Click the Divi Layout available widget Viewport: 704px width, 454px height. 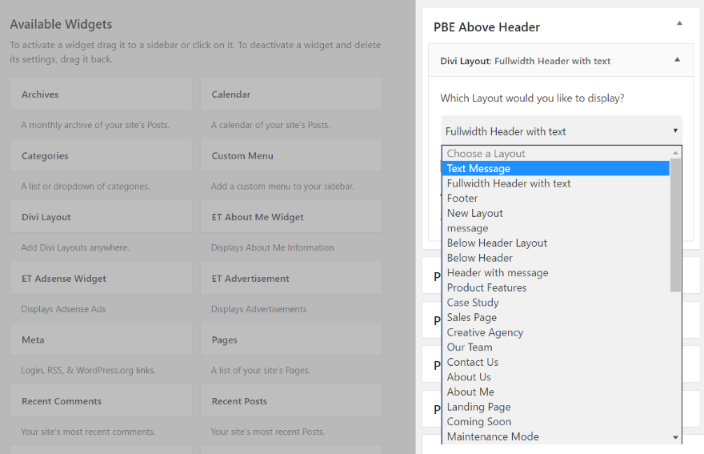(102, 217)
